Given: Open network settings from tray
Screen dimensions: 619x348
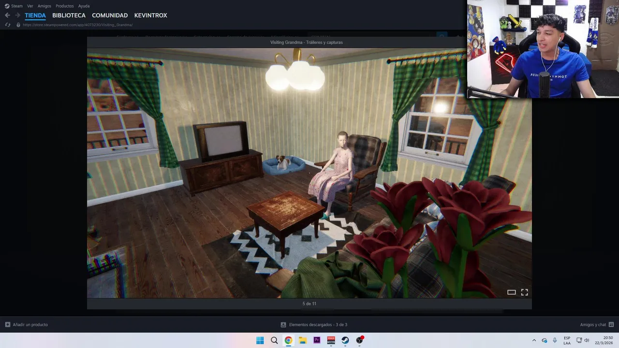Looking at the screenshot, I should tap(579, 340).
